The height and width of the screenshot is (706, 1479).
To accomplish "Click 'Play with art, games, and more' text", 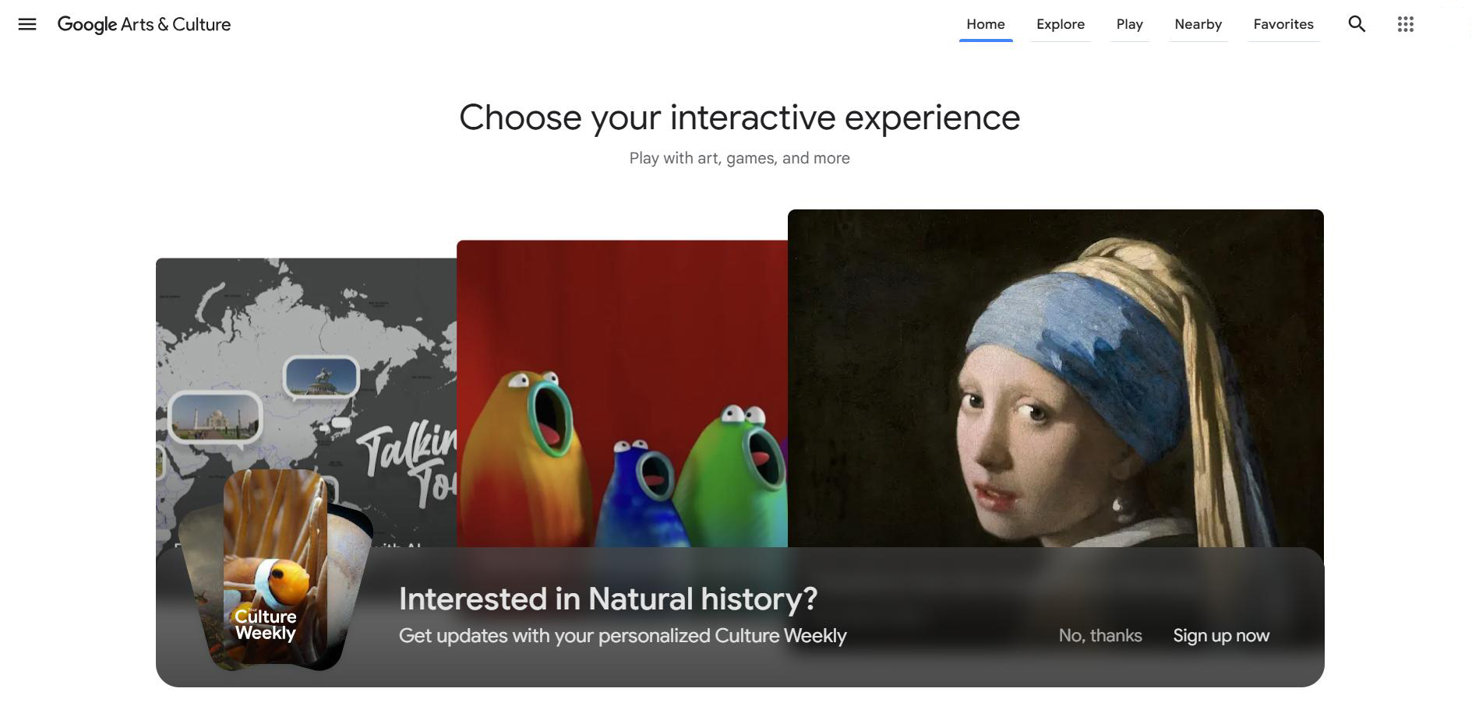I will pos(739,158).
